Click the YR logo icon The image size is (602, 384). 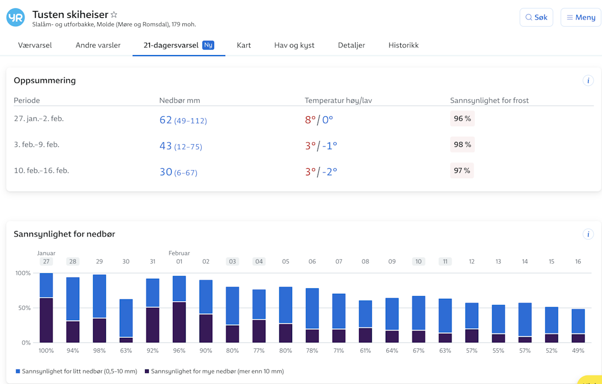point(16,17)
